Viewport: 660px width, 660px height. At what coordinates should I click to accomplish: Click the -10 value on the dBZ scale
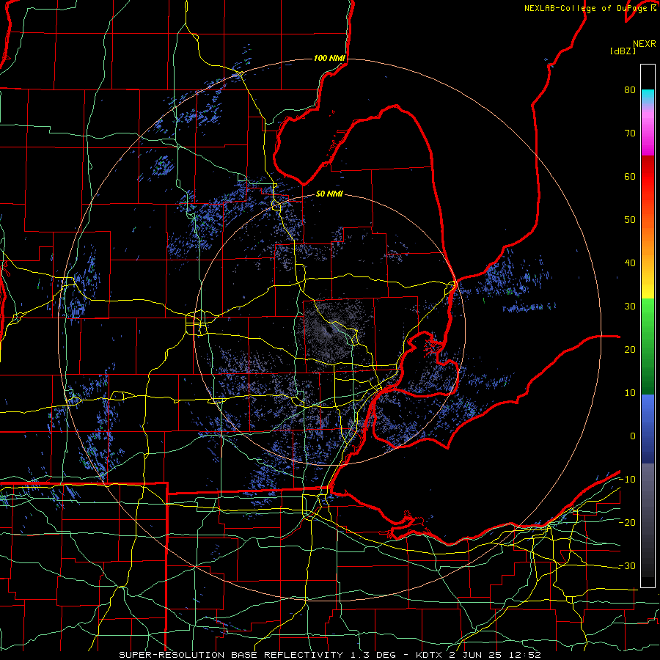coord(627,480)
